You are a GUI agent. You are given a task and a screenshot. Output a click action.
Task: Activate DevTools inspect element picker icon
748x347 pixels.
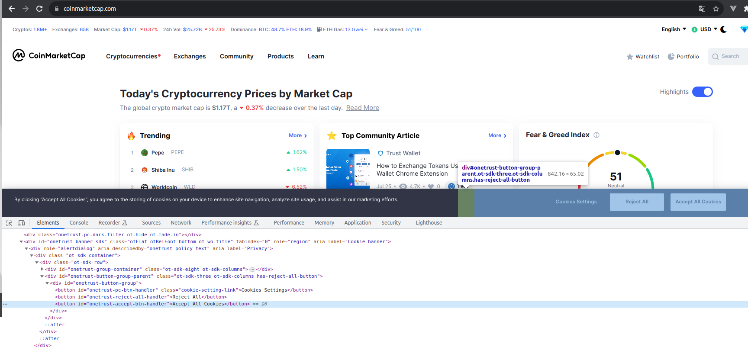9,223
